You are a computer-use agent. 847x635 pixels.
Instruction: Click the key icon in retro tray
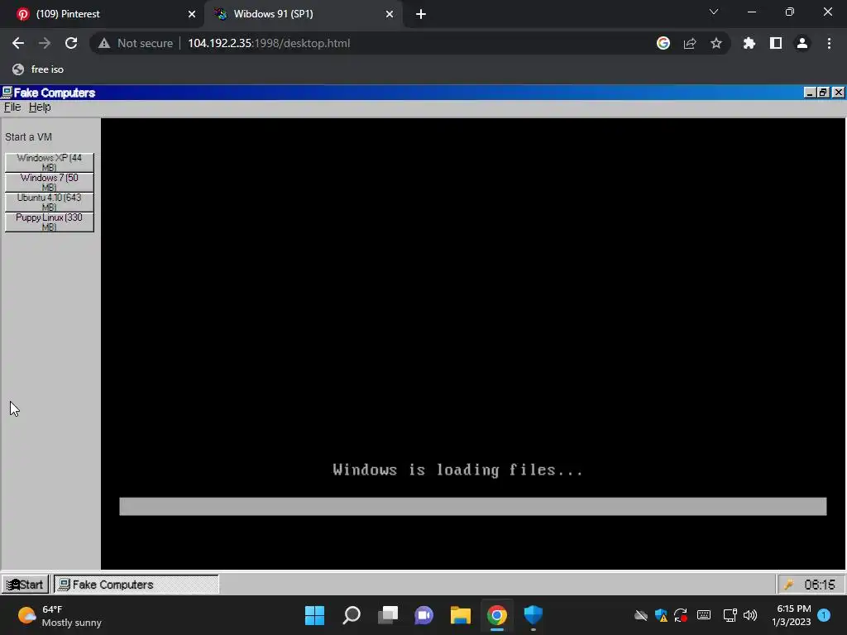point(788,585)
